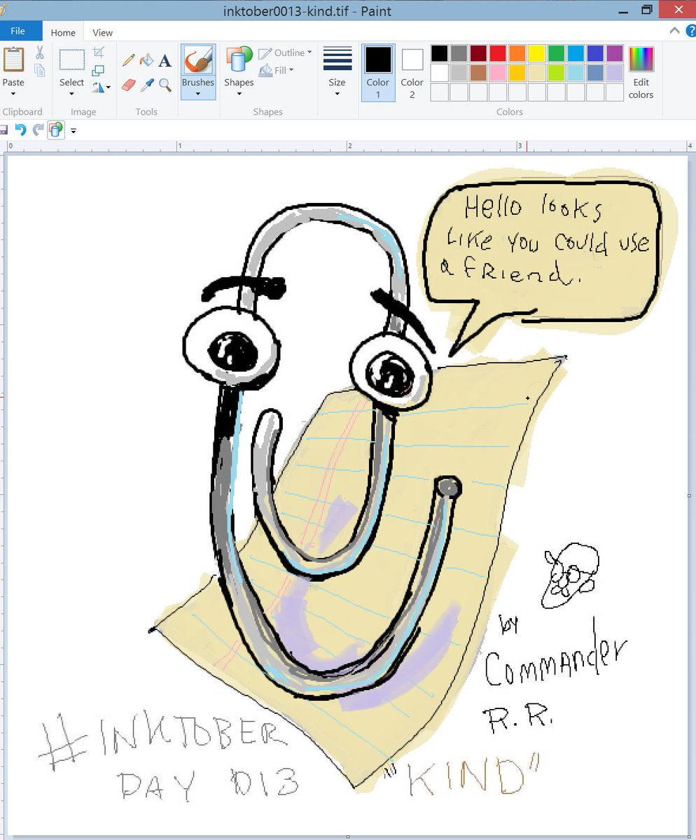Click the canvas right-edge resize handle
This screenshot has width=696, height=840.
tap(690, 496)
